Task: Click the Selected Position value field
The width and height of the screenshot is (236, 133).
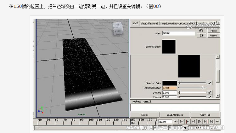Action: point(170,88)
